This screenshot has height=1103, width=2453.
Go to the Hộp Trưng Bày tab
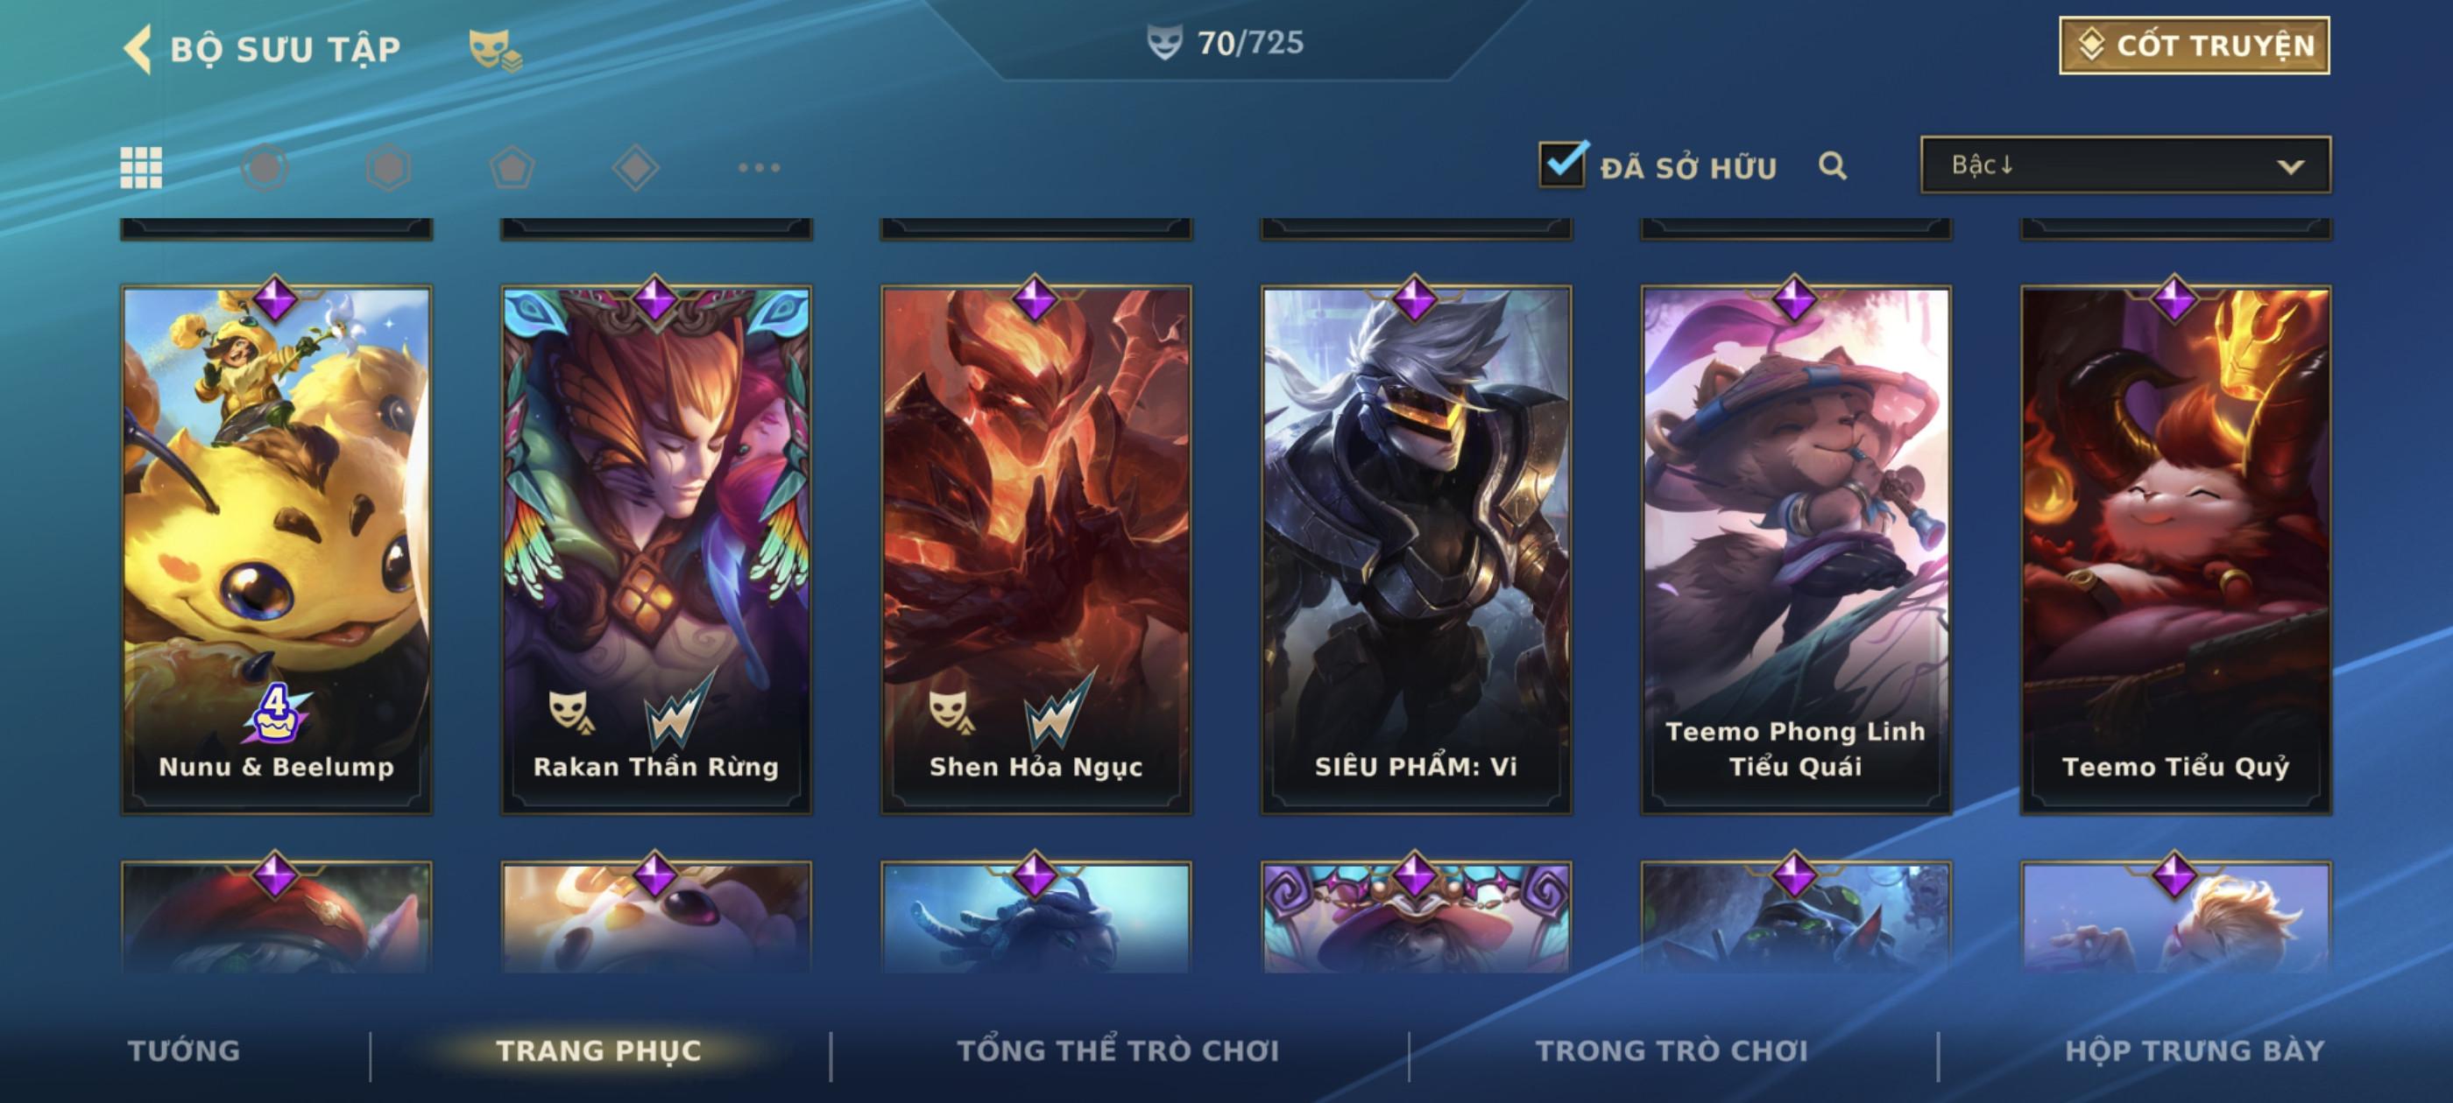coord(2195,1050)
